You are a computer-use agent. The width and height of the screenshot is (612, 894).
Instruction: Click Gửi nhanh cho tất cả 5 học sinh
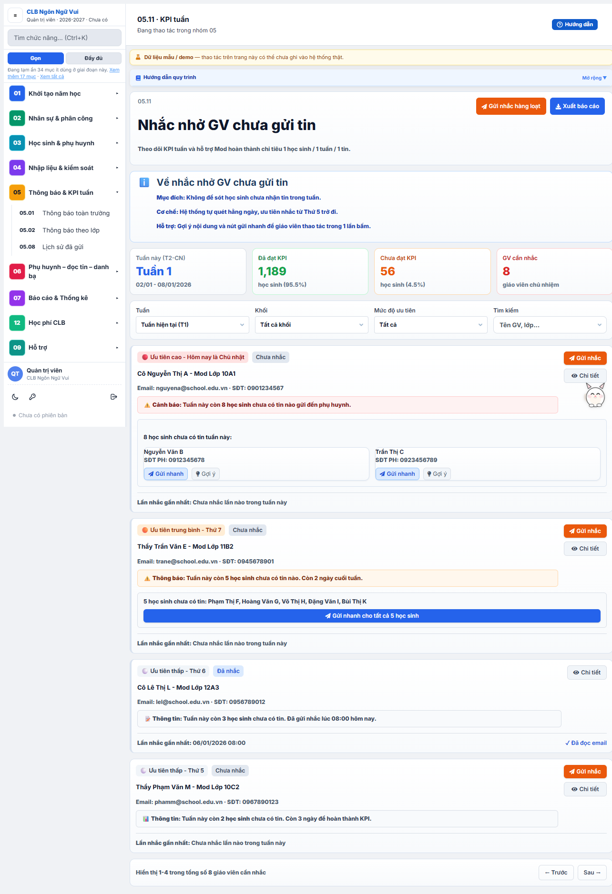point(372,616)
